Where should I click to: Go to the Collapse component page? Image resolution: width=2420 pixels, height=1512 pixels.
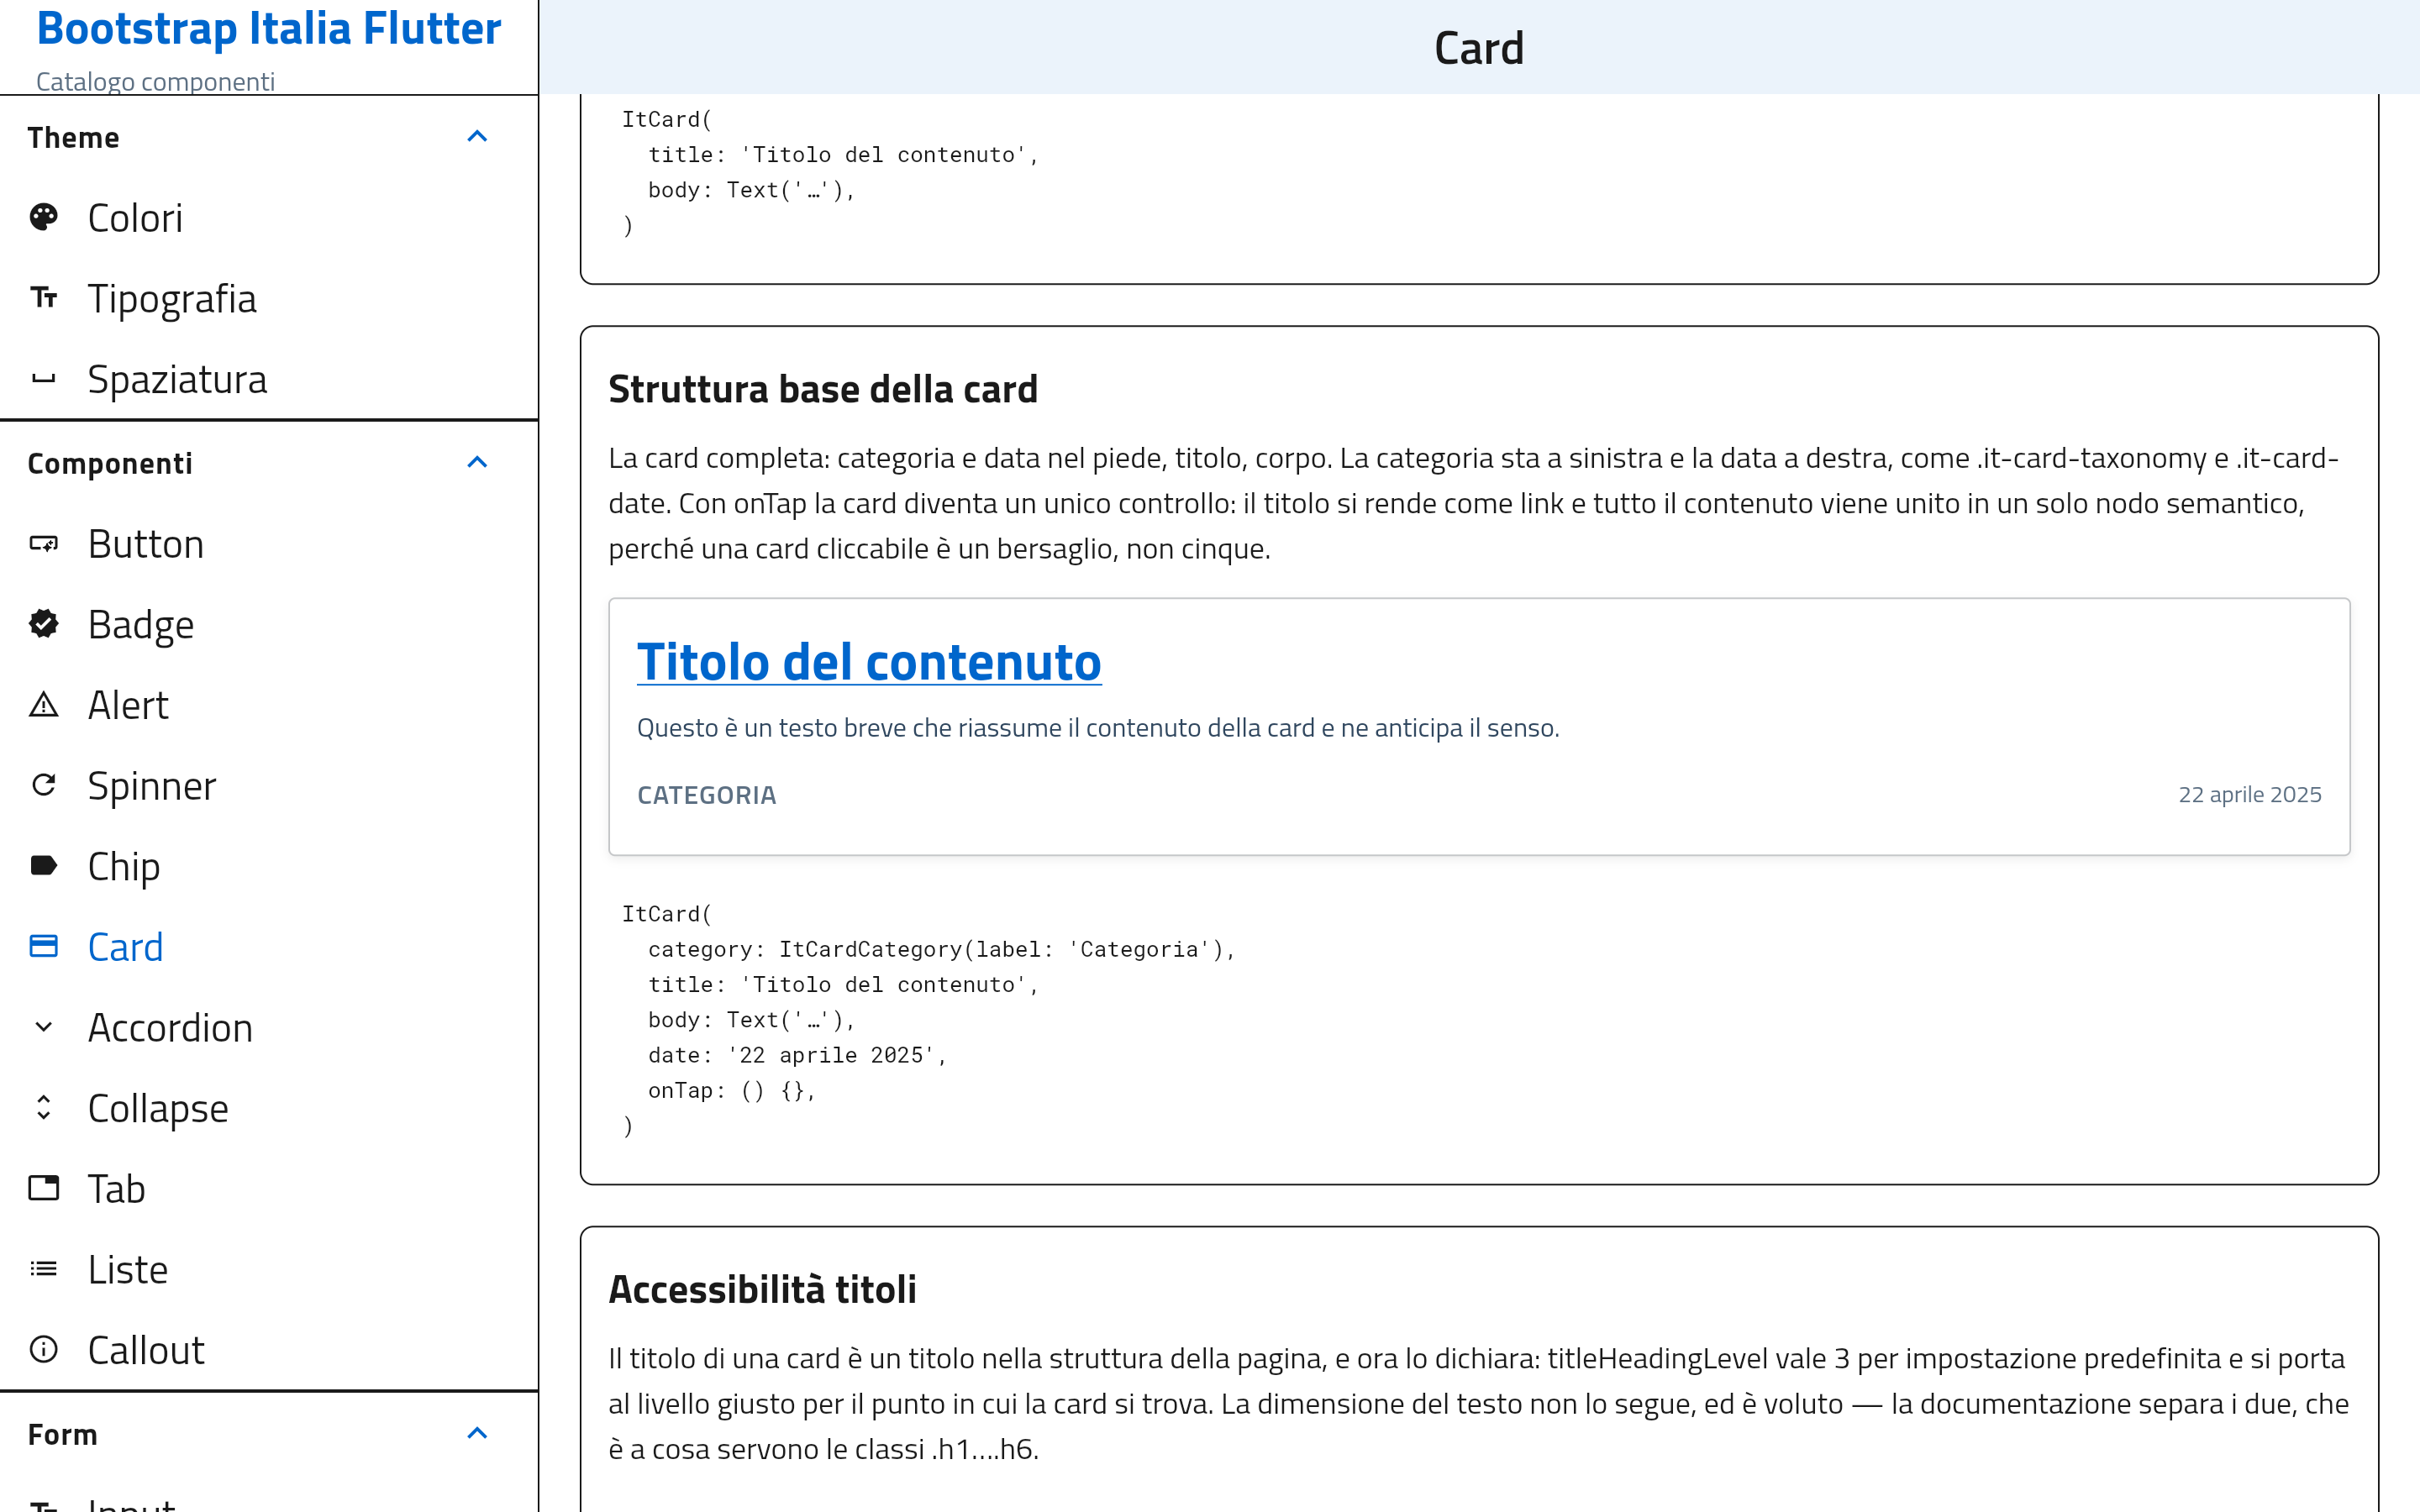[269, 1108]
